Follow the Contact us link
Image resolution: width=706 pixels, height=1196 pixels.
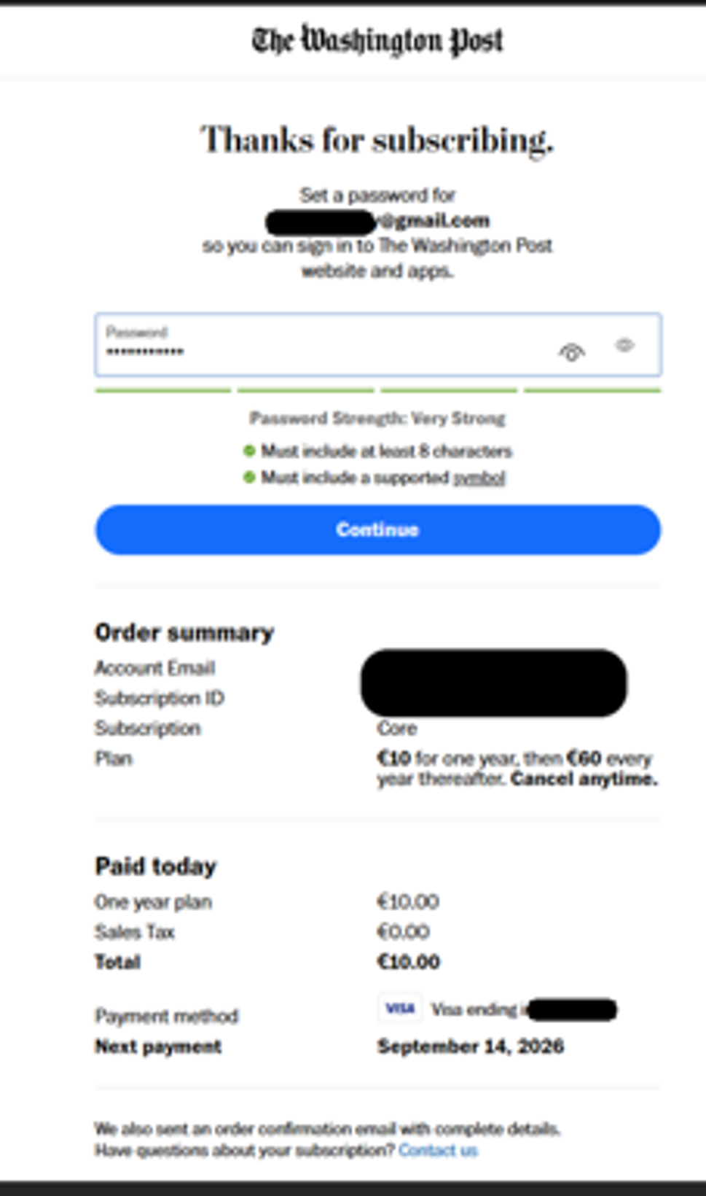[x=438, y=1151]
